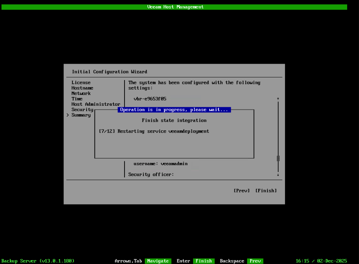The height and width of the screenshot is (264, 359).
Task: Click the scrollbar down arrow
Action: [x=278, y=174]
